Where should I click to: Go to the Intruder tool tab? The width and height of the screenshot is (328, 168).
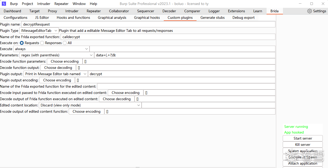[72, 11]
